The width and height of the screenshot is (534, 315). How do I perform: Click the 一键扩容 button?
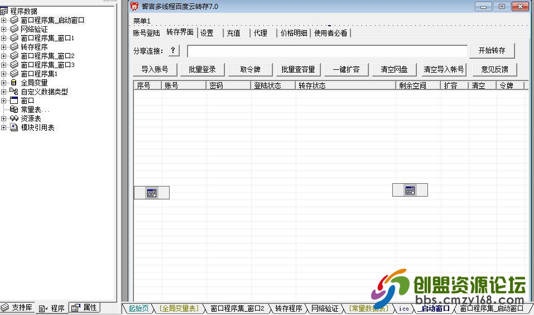click(347, 70)
